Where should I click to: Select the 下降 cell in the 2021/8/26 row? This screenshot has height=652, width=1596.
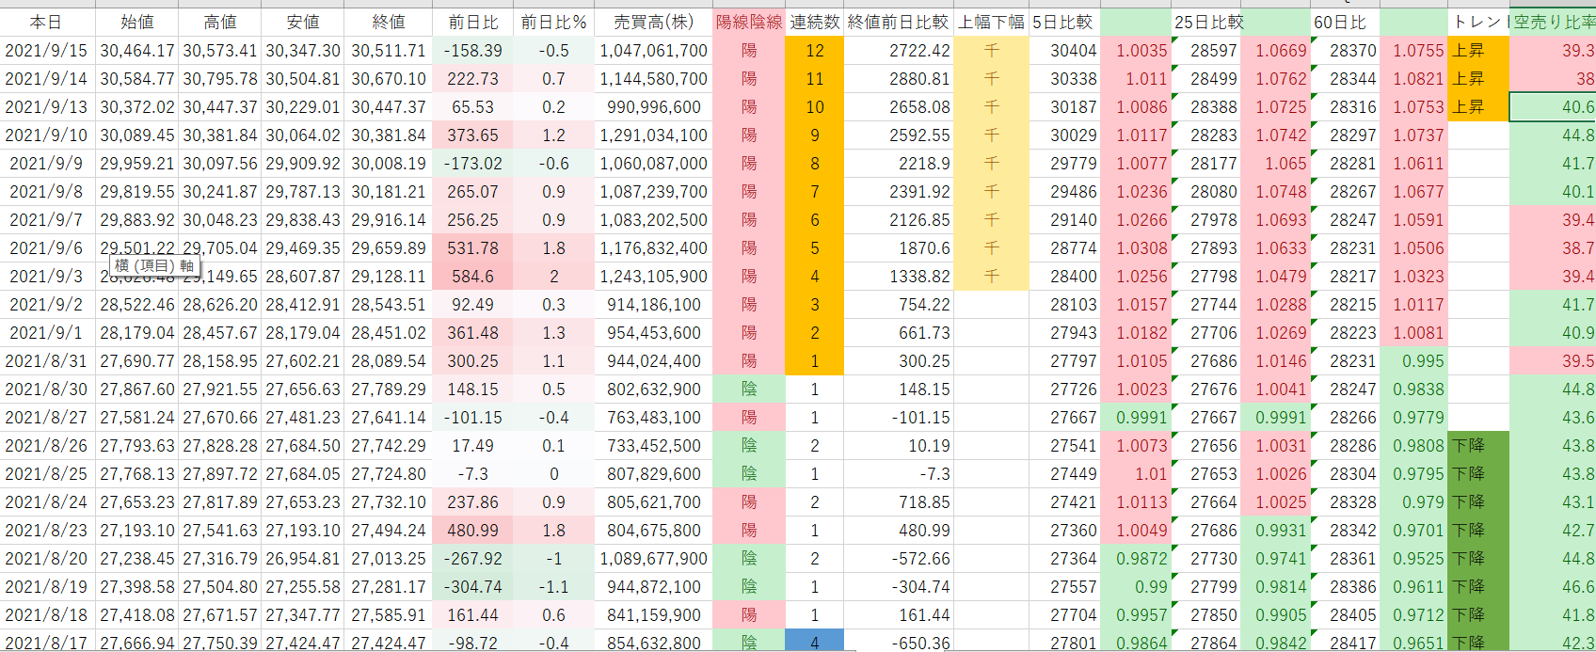[1478, 445]
